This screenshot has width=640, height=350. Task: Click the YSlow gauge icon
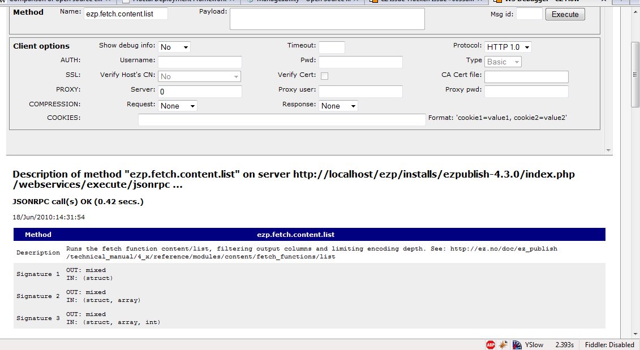click(517, 344)
